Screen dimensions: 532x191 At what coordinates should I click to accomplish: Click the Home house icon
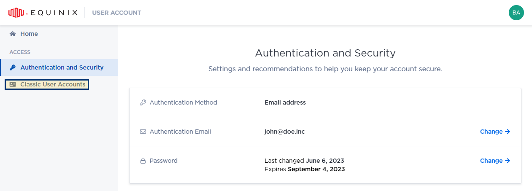pos(13,34)
